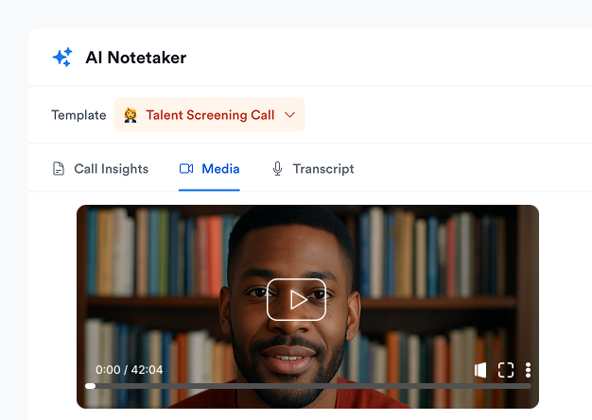Click the Transcript microphone icon
Viewport: 592px width, 420px height.
click(x=277, y=169)
